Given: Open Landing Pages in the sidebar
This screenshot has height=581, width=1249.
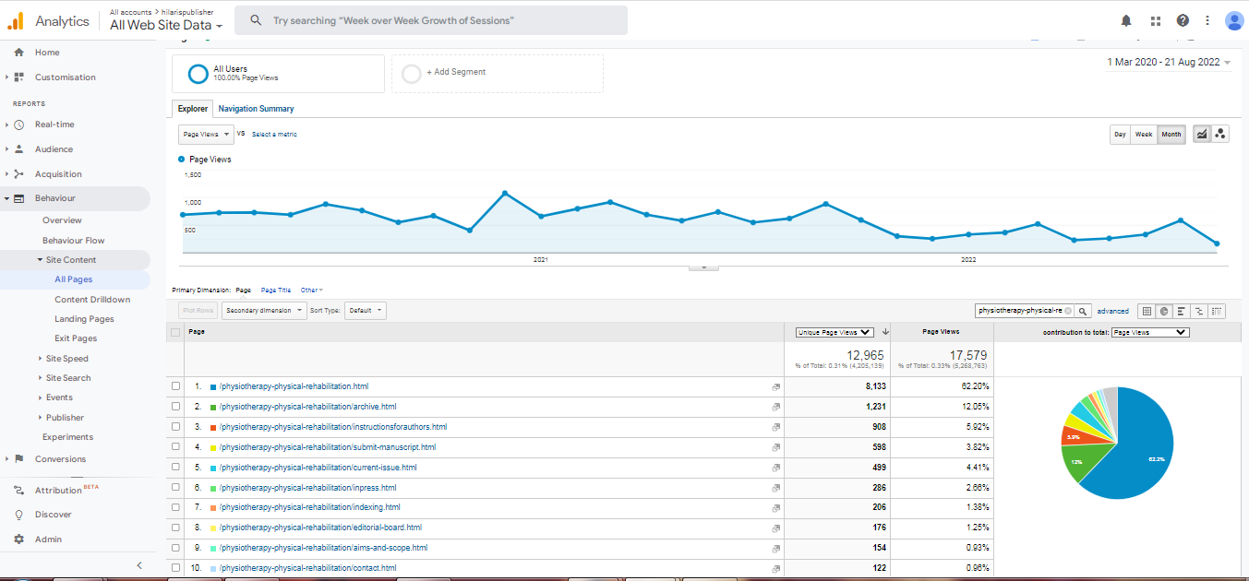Looking at the screenshot, I should (84, 319).
